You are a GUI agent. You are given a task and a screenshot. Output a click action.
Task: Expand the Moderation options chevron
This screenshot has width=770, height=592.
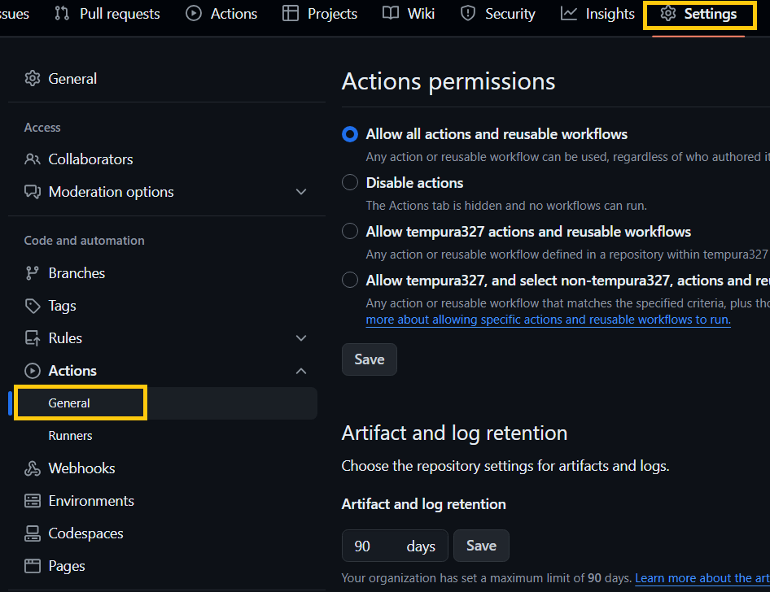(301, 192)
